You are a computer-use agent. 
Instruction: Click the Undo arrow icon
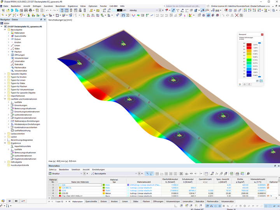point(47,10)
